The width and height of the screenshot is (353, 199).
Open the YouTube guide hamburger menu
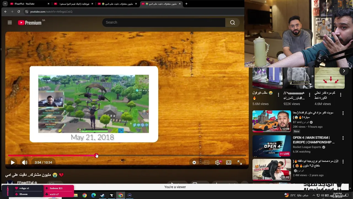(x=10, y=23)
